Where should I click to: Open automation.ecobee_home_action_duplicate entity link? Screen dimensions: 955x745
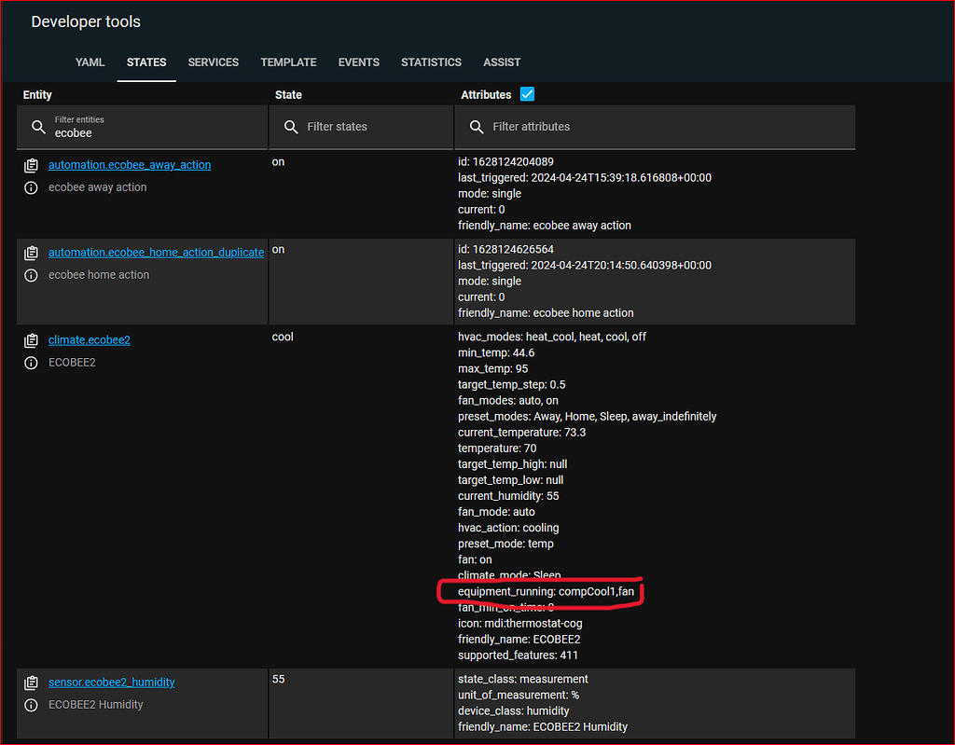tap(156, 253)
